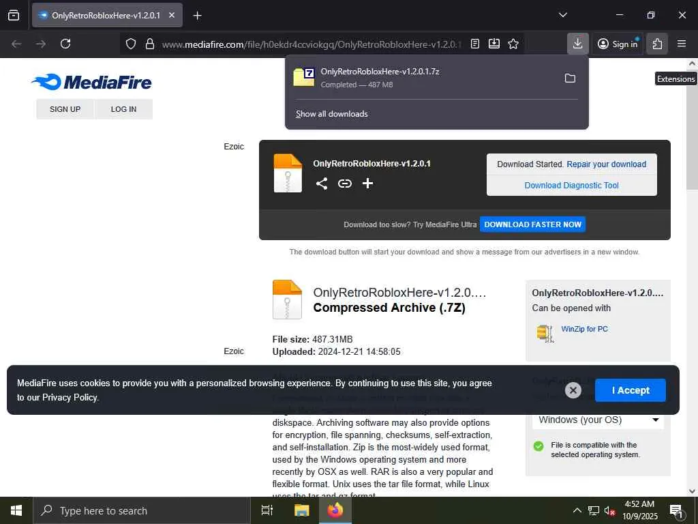The height and width of the screenshot is (524, 698).
Task: Click the plus add-to-account icon
Action: click(367, 184)
